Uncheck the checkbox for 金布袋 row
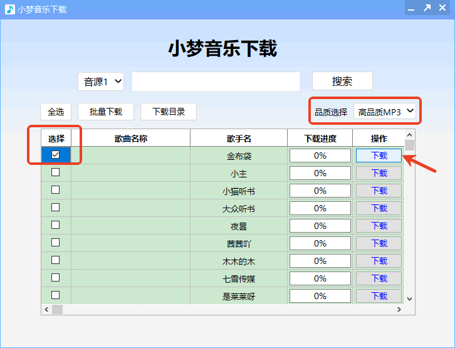The height and width of the screenshot is (348, 455). [x=55, y=155]
